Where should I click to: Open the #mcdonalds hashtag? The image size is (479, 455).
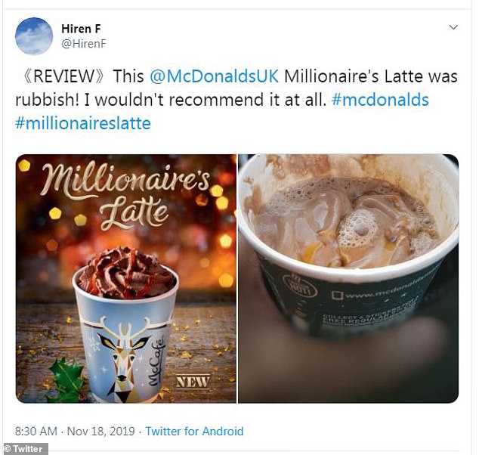pos(380,100)
